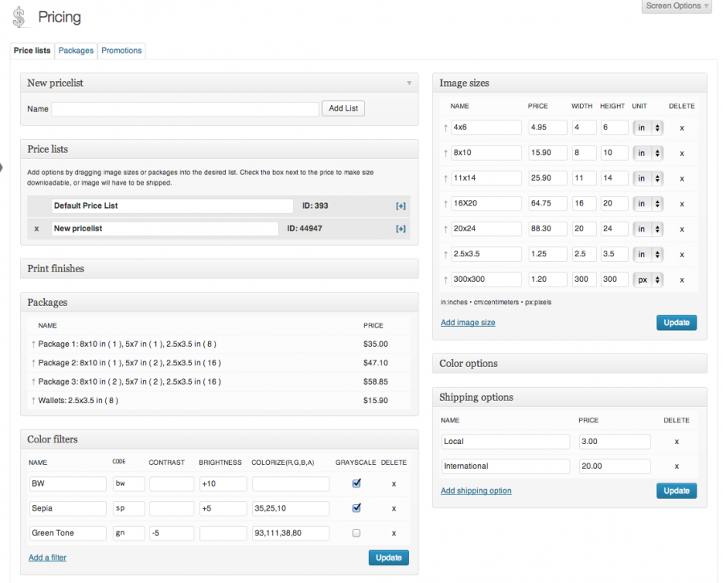Click the new pricelist Name input field
Screen dimensions: 723x583
185,109
